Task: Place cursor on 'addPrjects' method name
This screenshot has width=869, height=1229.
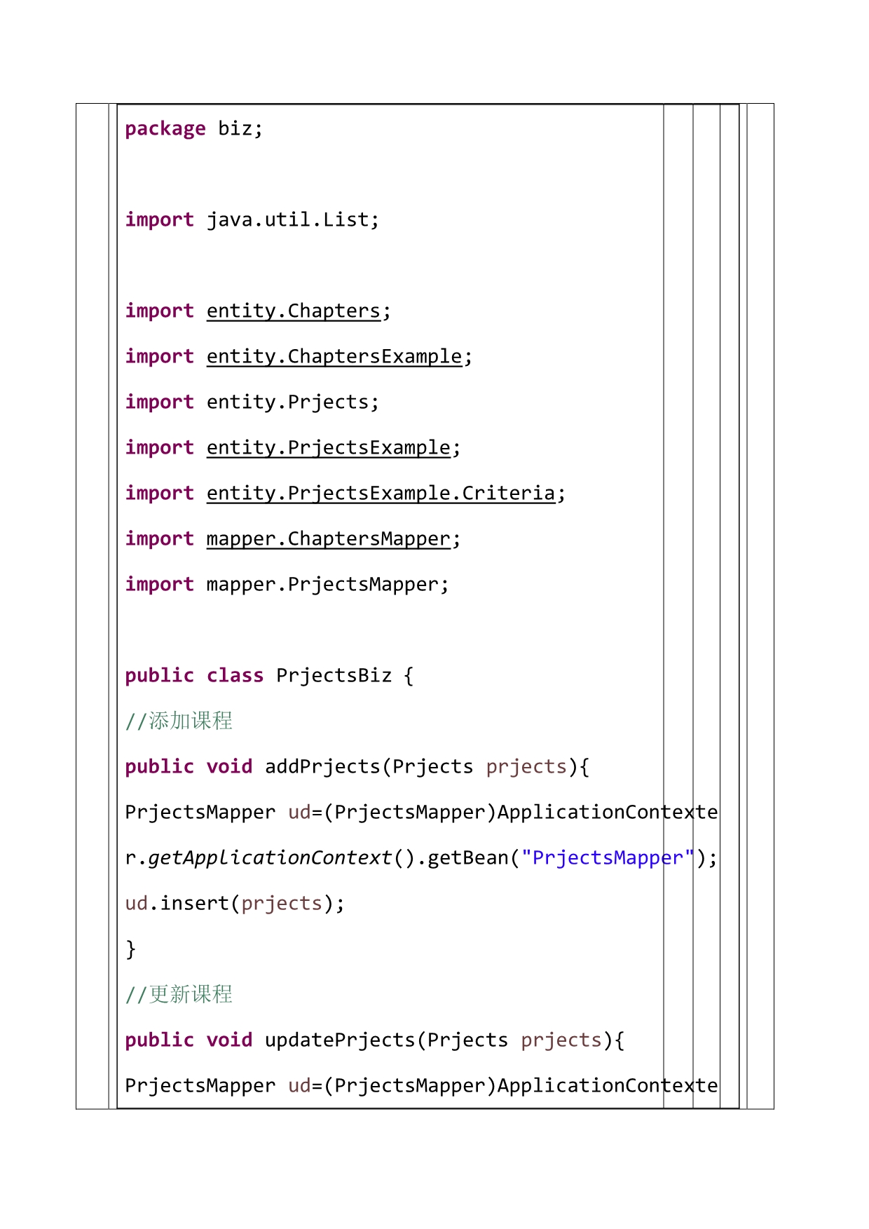Action: tap(322, 767)
